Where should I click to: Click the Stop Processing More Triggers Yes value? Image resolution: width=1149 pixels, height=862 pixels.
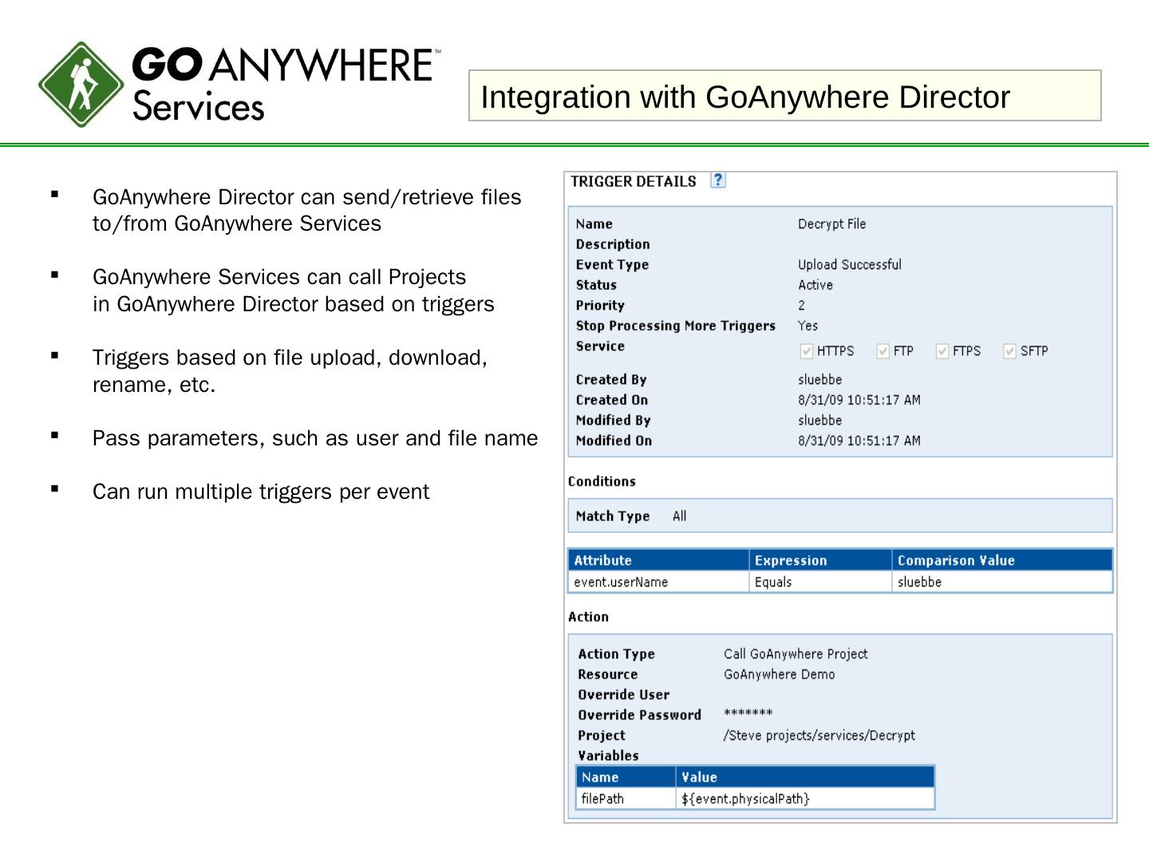(807, 326)
